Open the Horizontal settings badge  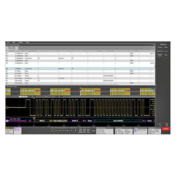[x=123, y=131]
